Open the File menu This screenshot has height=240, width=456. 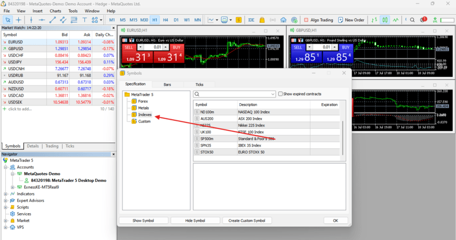[7, 11]
